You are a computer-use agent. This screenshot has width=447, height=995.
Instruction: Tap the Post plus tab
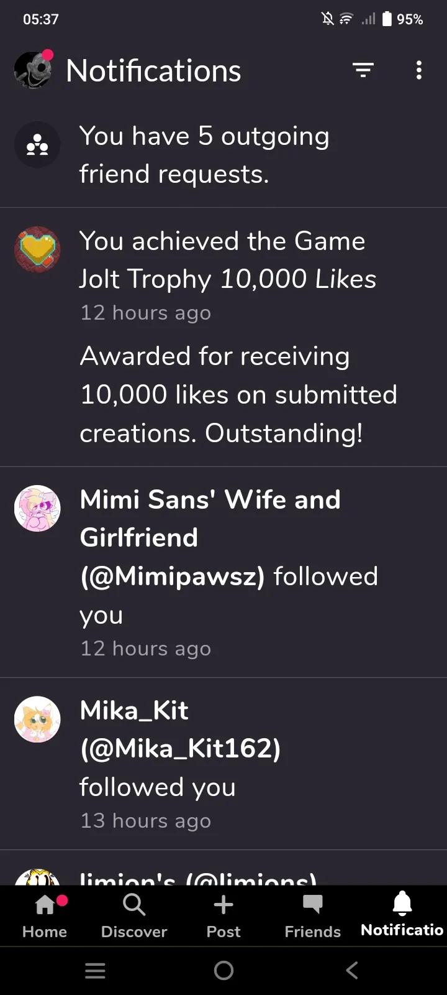point(223,915)
